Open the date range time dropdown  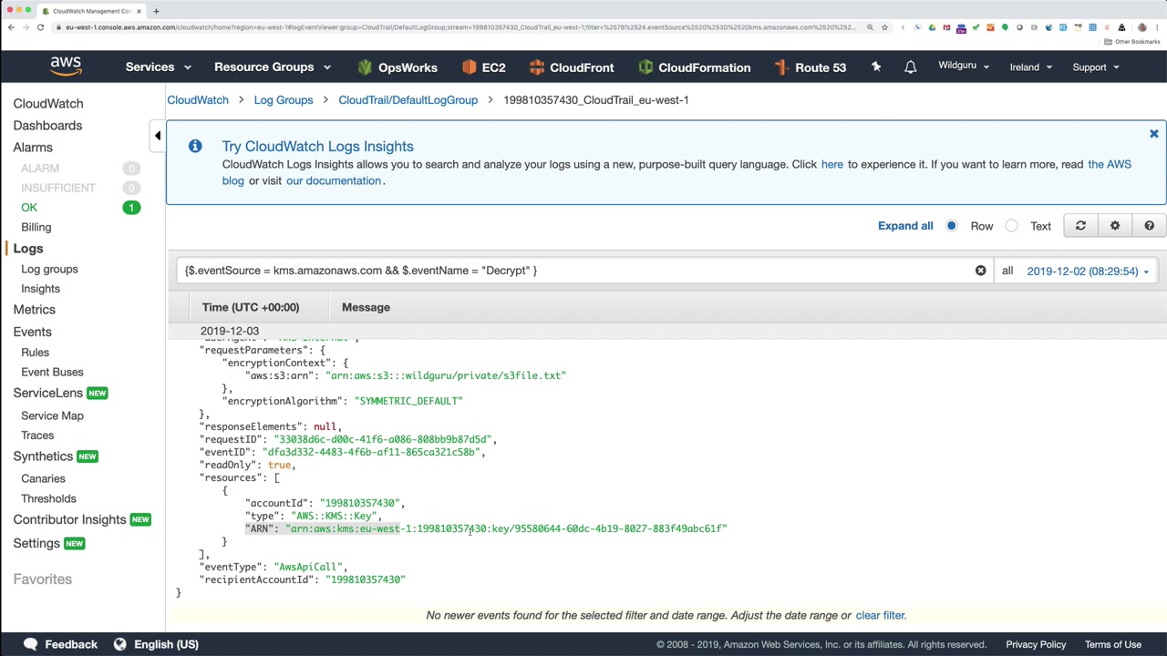coord(1087,271)
